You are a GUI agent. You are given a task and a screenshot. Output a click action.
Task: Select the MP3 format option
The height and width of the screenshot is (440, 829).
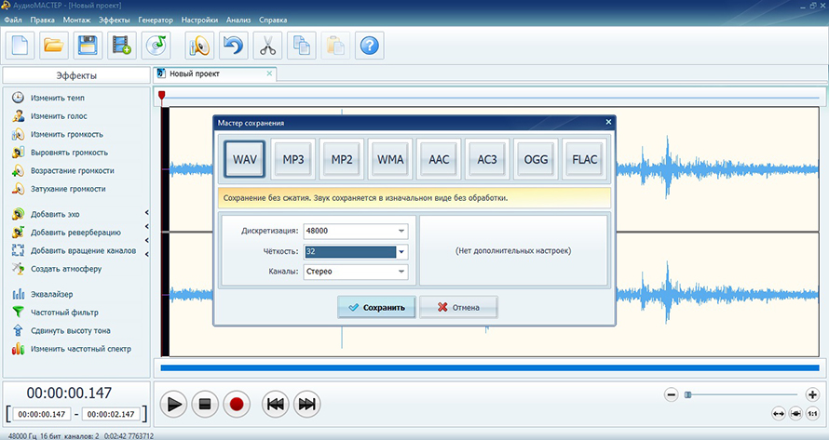(293, 159)
